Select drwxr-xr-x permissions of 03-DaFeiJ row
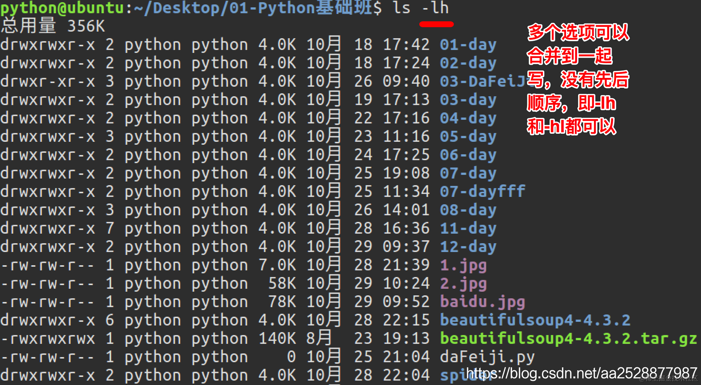 (x=48, y=81)
